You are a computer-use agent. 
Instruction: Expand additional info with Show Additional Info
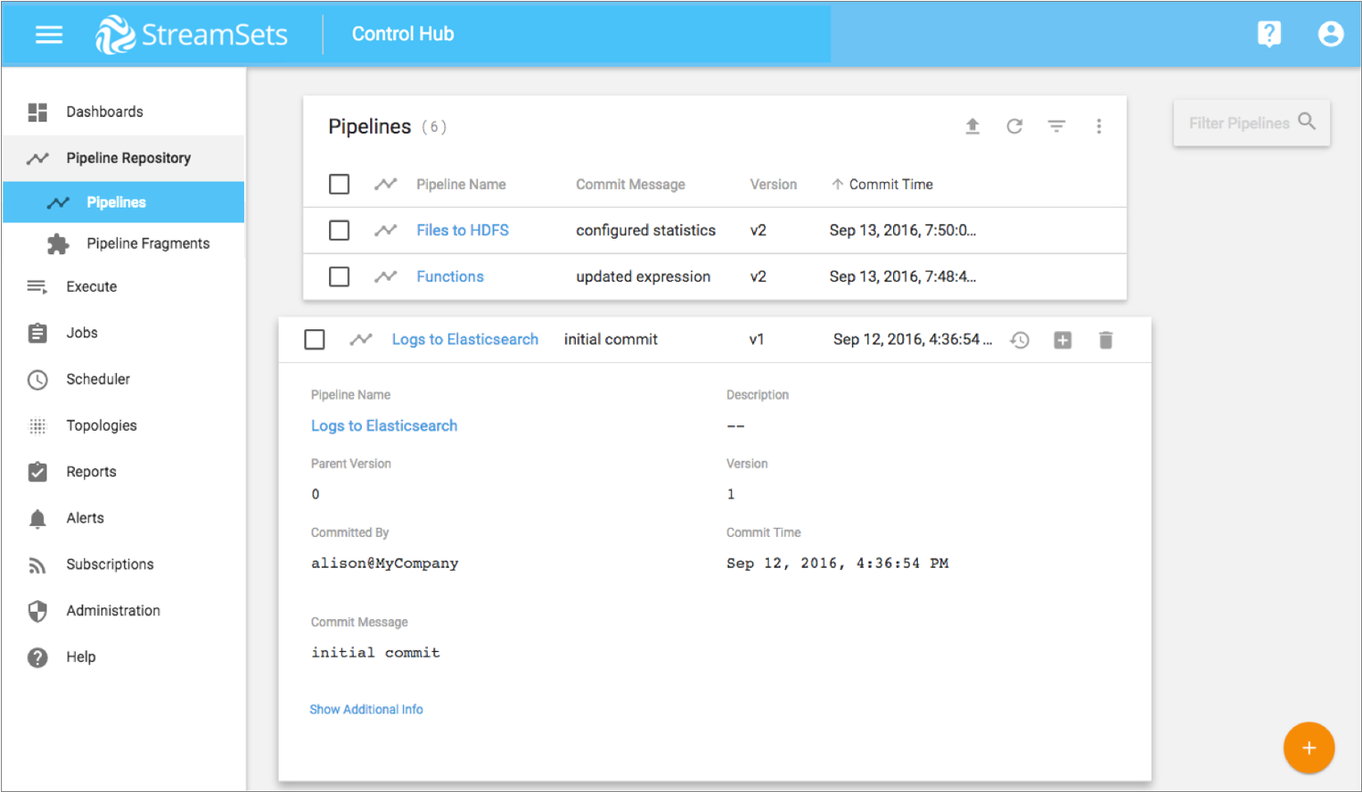[x=367, y=710]
